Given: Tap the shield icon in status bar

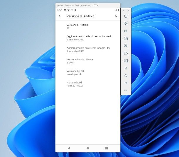Looking at the screenshot, I should [x=68, y=10].
